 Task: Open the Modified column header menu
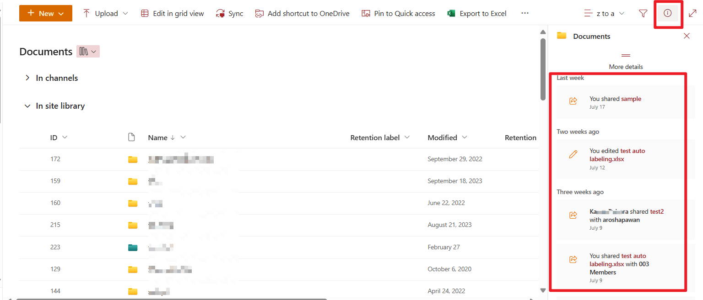coord(447,137)
